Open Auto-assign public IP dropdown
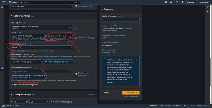Viewport: 212px width, 108px height. click(x=42, y=48)
